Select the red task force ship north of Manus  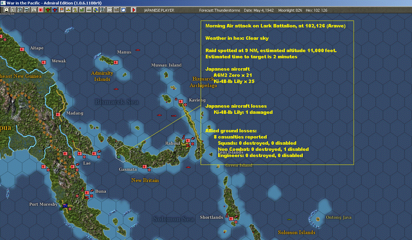click(138, 50)
